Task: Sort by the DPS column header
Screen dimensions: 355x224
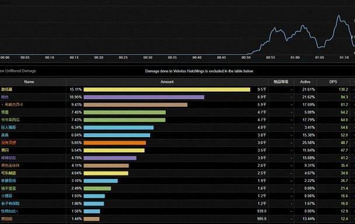Action: click(x=333, y=82)
